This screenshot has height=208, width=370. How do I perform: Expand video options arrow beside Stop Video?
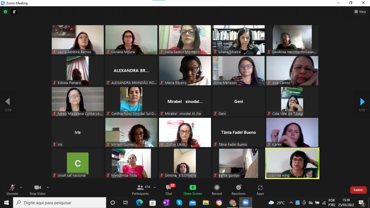coord(47,187)
